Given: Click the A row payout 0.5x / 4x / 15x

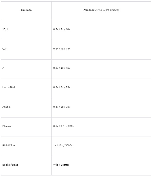Looking at the screenshot, I should coord(62,68).
